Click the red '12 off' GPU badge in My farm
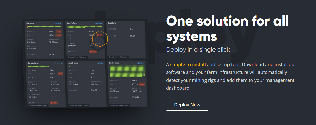316x125 pixels. [58, 35]
